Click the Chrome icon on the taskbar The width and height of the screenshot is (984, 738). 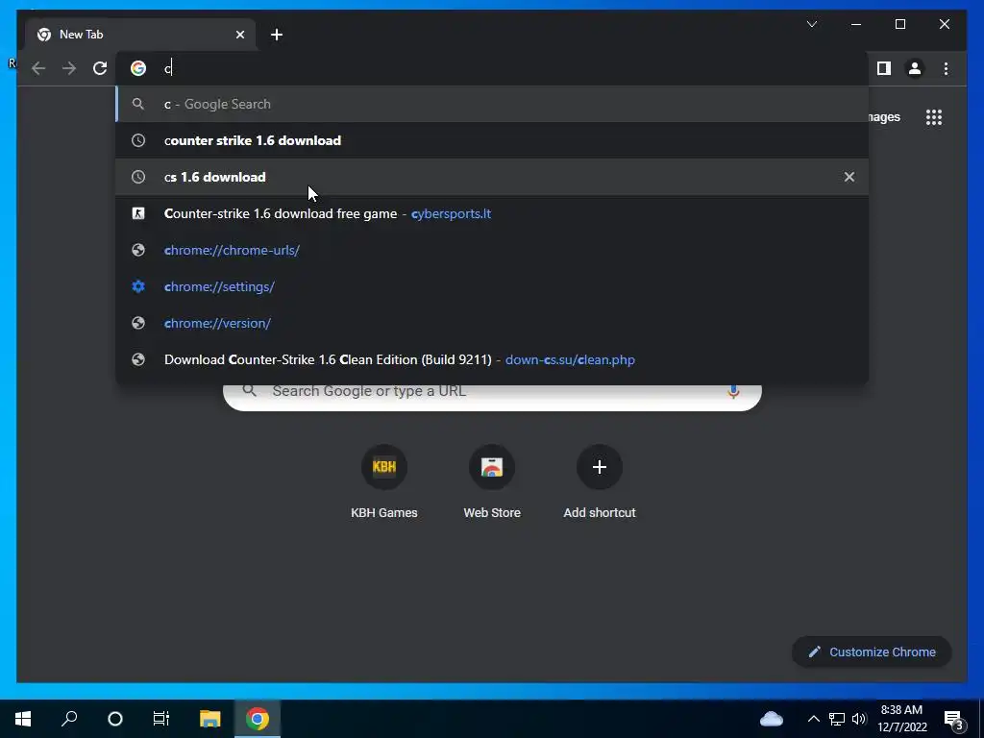pyautogui.click(x=258, y=719)
